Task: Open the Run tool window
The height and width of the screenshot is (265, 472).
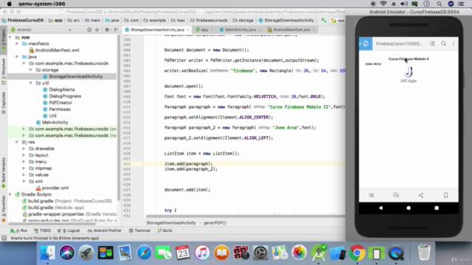Action: (x=18, y=230)
